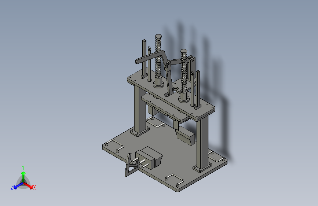
Task: Select the wedge-shaped block under the press plate
Action: (185, 136)
